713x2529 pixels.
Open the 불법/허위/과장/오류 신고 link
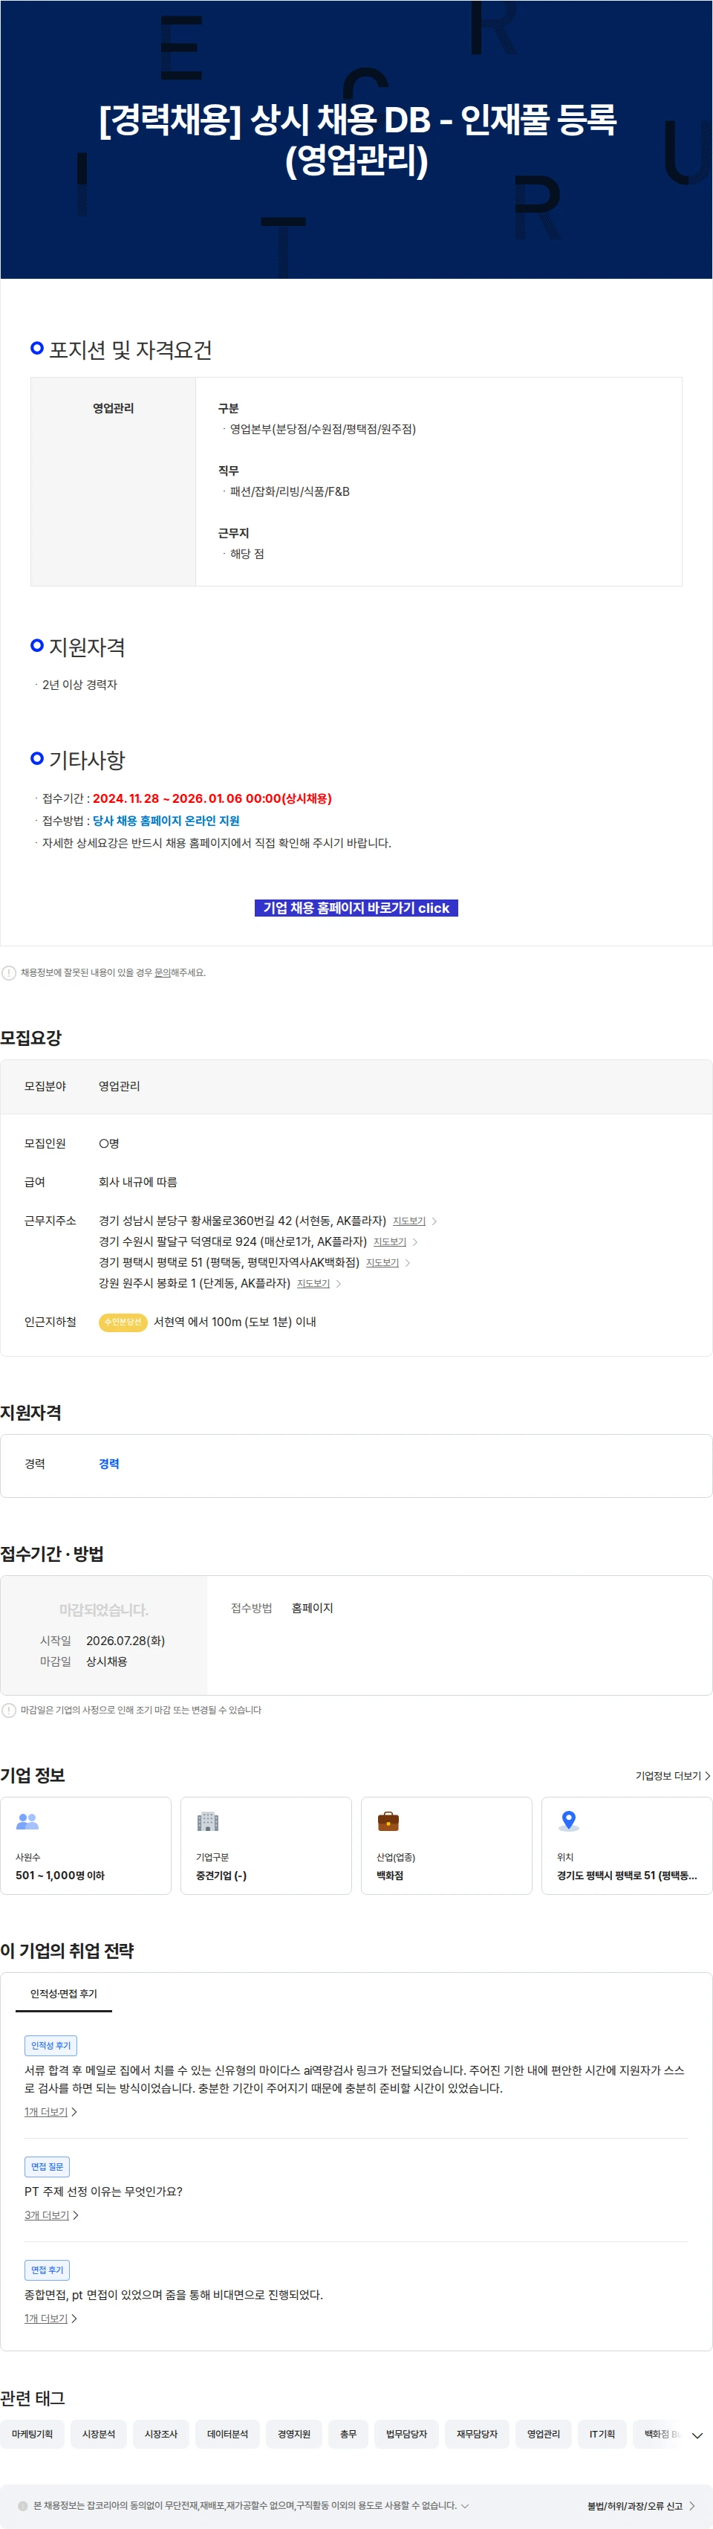pos(640,2507)
